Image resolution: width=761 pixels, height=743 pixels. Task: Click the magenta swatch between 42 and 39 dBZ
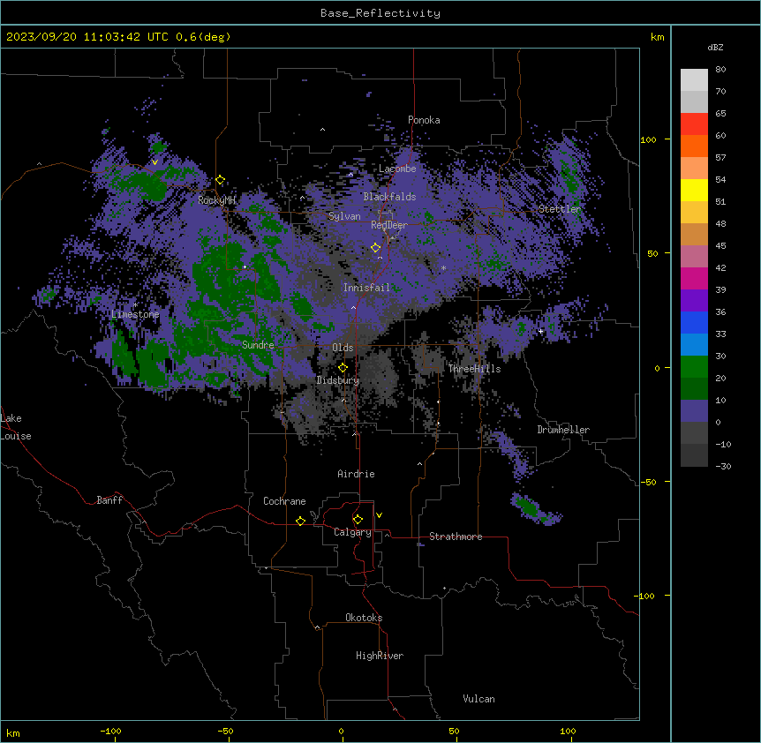pyautogui.click(x=694, y=278)
